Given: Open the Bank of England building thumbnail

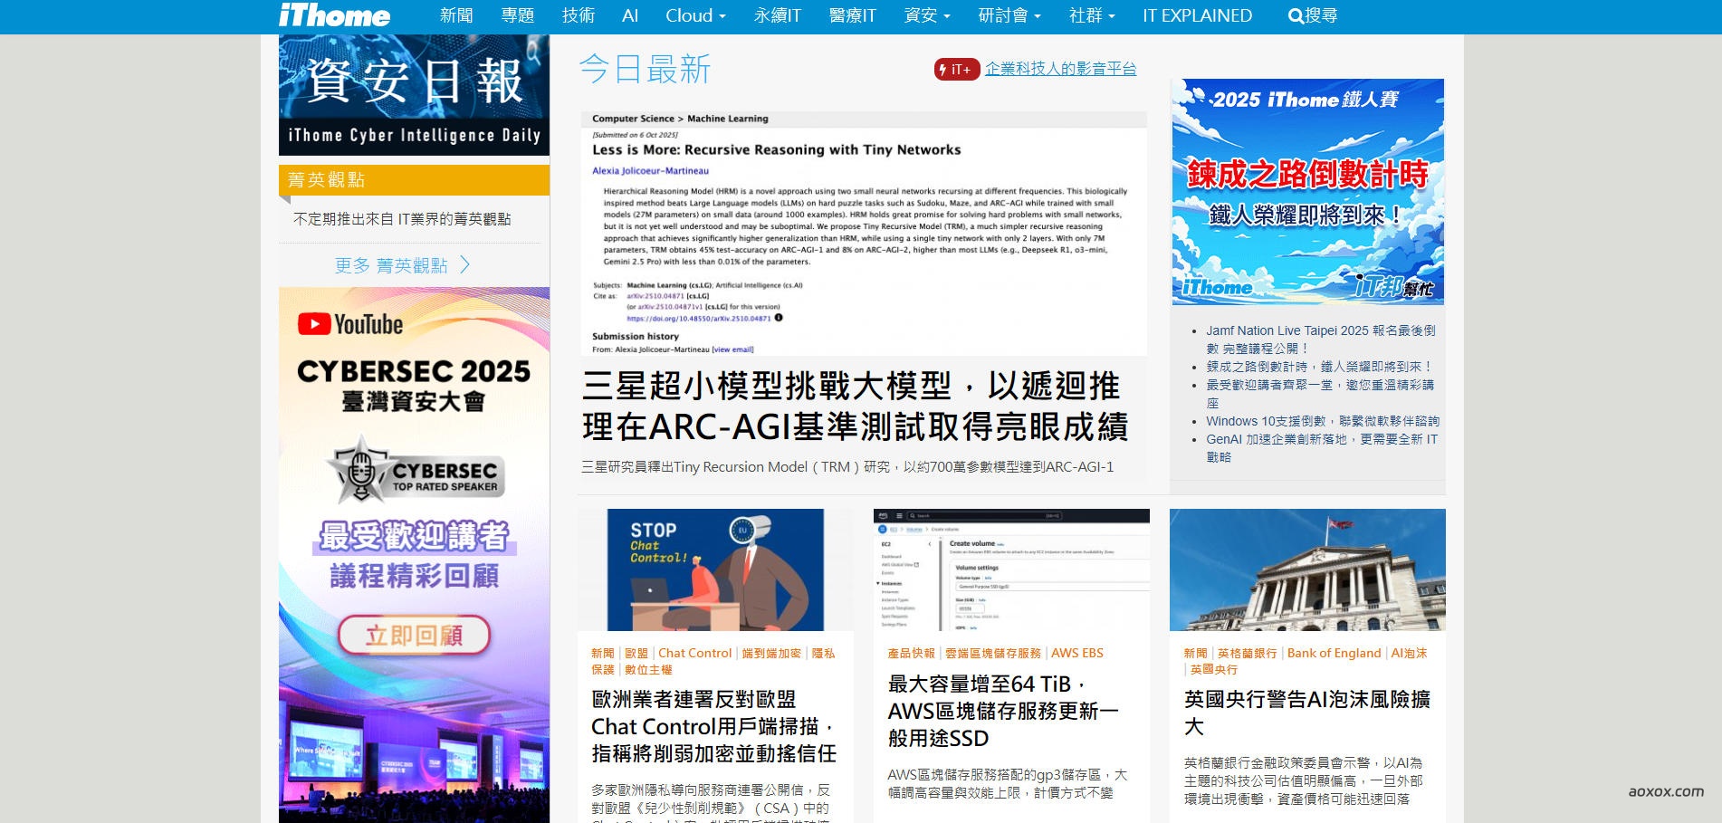Looking at the screenshot, I should click(x=1306, y=569).
